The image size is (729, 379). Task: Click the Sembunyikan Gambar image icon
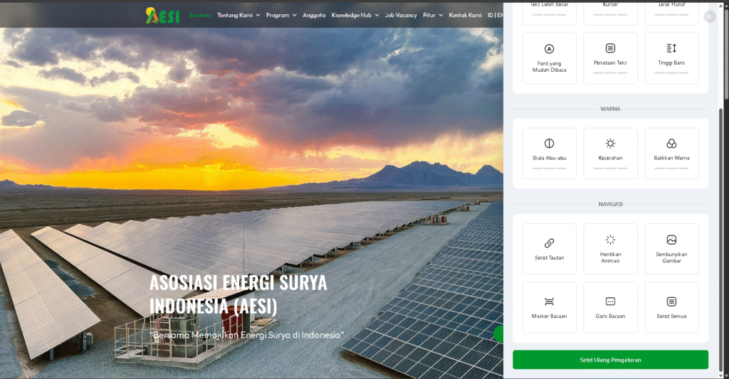click(671, 240)
